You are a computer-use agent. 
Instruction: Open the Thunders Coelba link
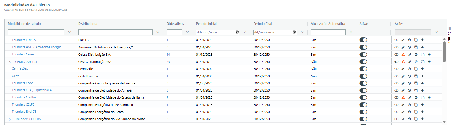click(24, 97)
